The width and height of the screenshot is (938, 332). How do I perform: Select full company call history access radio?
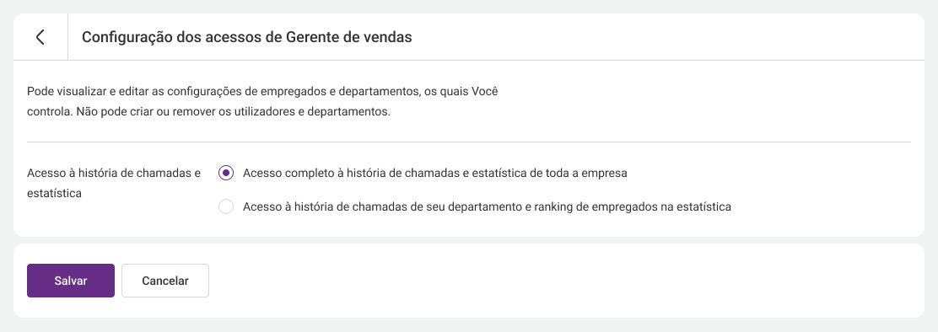point(226,174)
